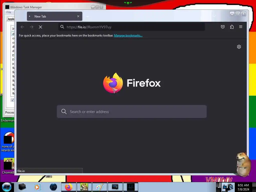The height and width of the screenshot is (192, 256).
Task: Click the network tray icon
Action: click(x=225, y=187)
